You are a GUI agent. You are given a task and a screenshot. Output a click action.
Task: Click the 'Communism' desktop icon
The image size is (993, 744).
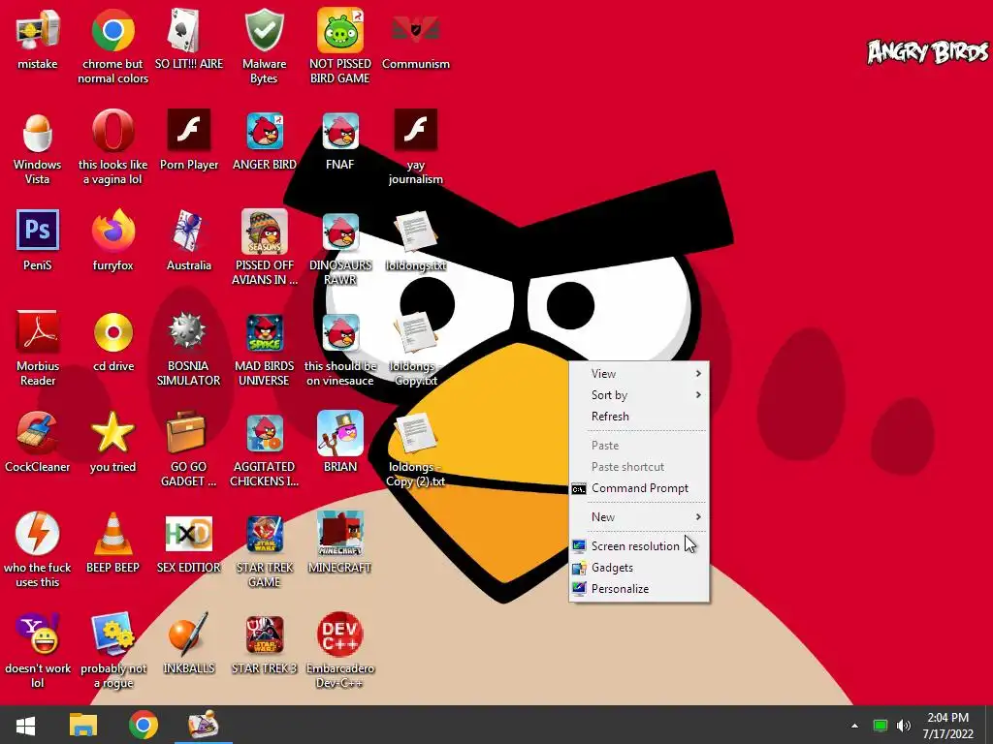click(x=415, y=30)
